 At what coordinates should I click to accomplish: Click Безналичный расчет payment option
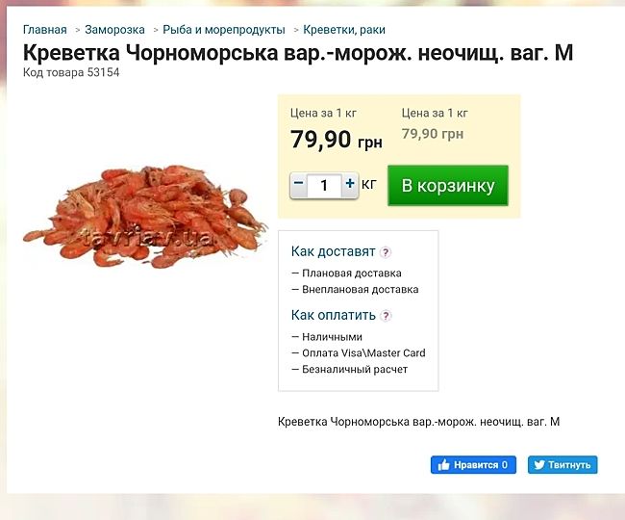[x=355, y=369]
